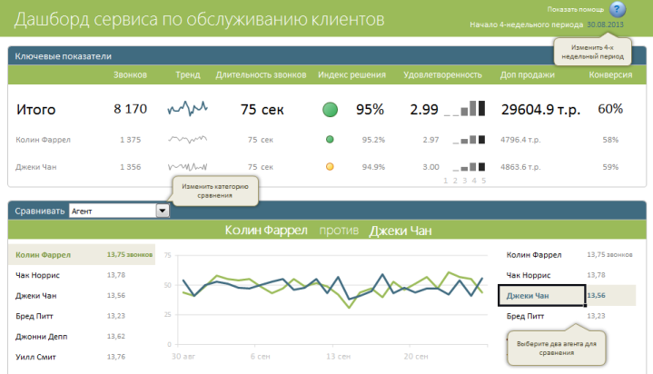Click the Колин Фаррел trend sparkline

pyautogui.click(x=187, y=139)
